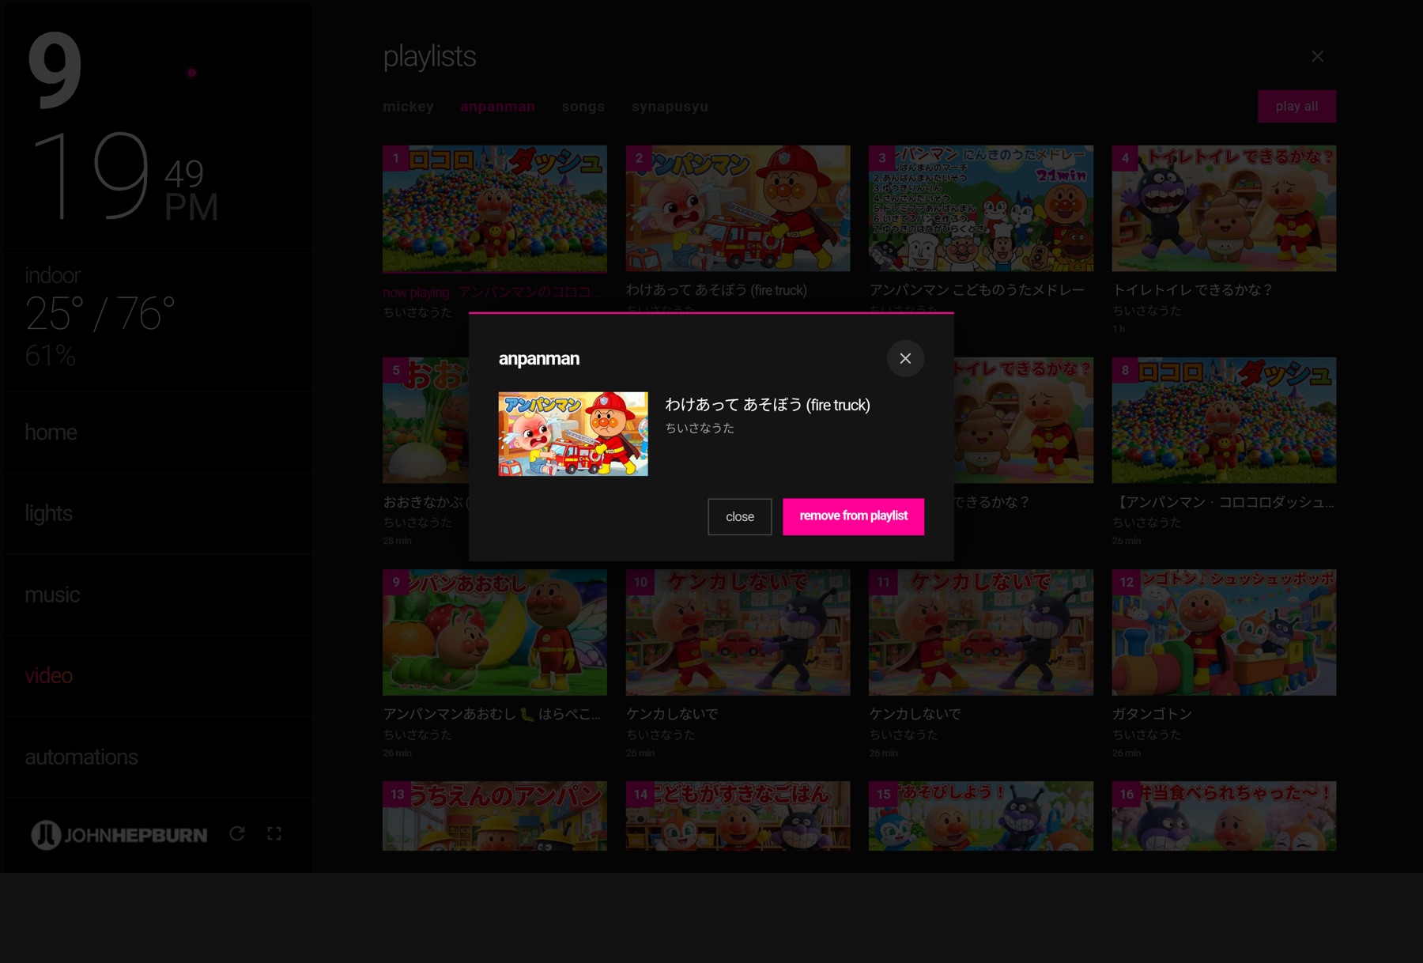The height and width of the screenshot is (963, 1423).
Task: Select video thumbnail number 12 train
Action: point(1224,633)
